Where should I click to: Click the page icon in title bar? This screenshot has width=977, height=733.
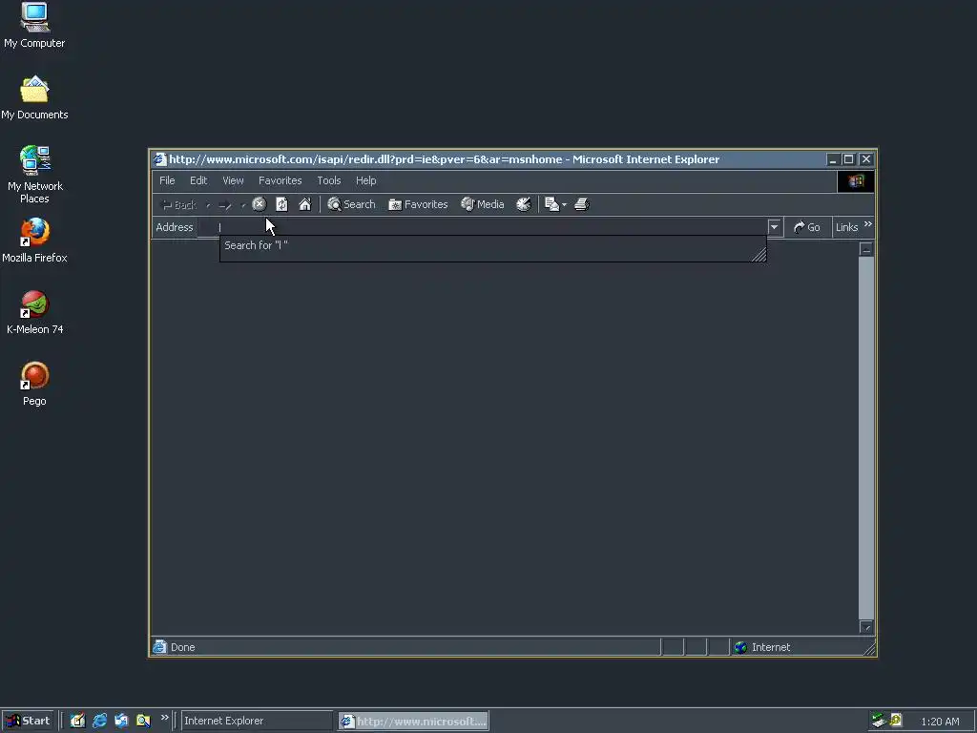160,159
